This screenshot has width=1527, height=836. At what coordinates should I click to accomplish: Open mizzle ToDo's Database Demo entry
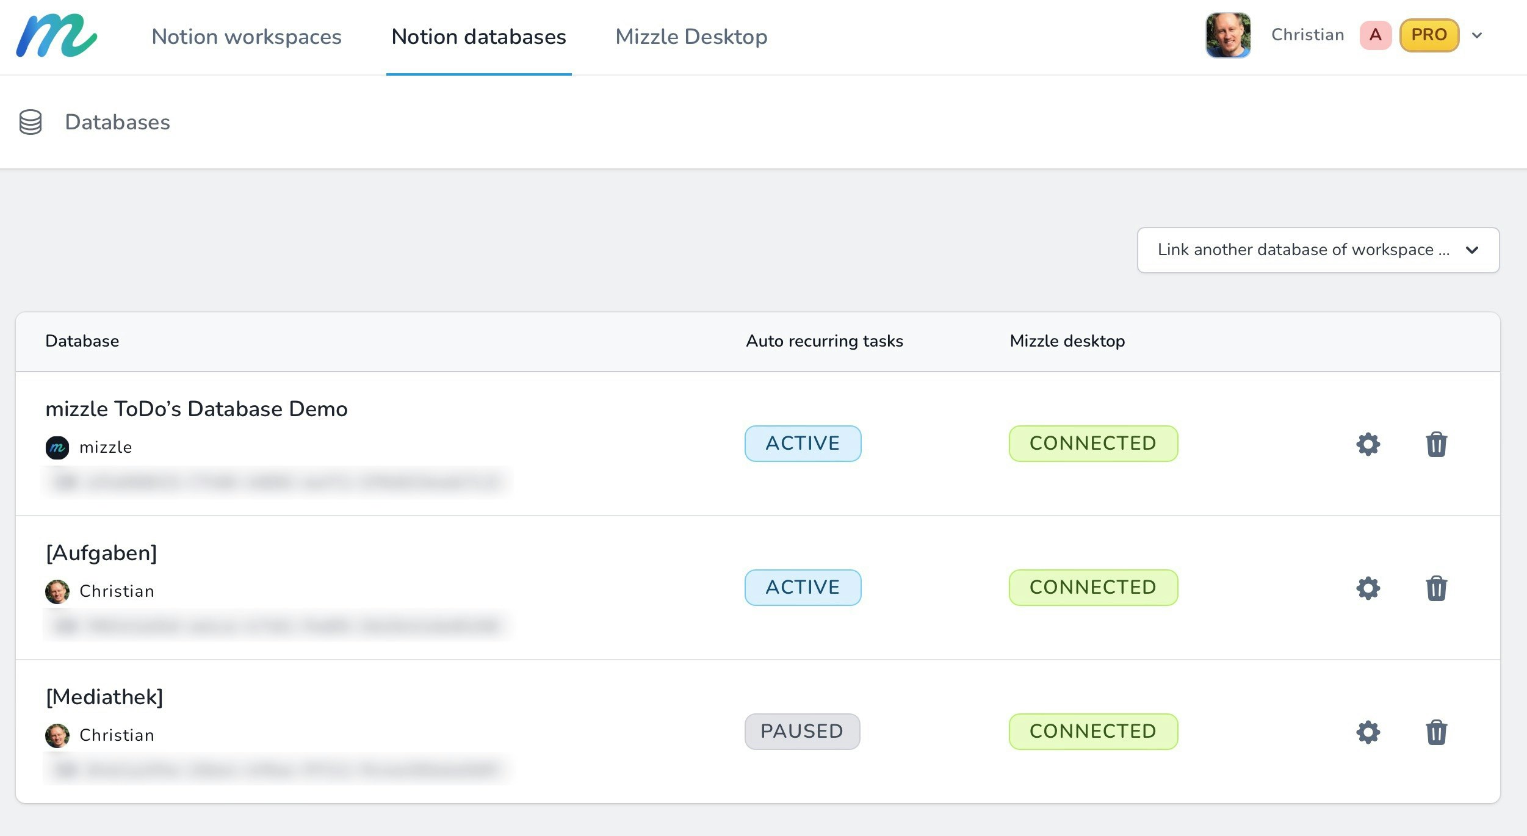pyautogui.click(x=197, y=409)
